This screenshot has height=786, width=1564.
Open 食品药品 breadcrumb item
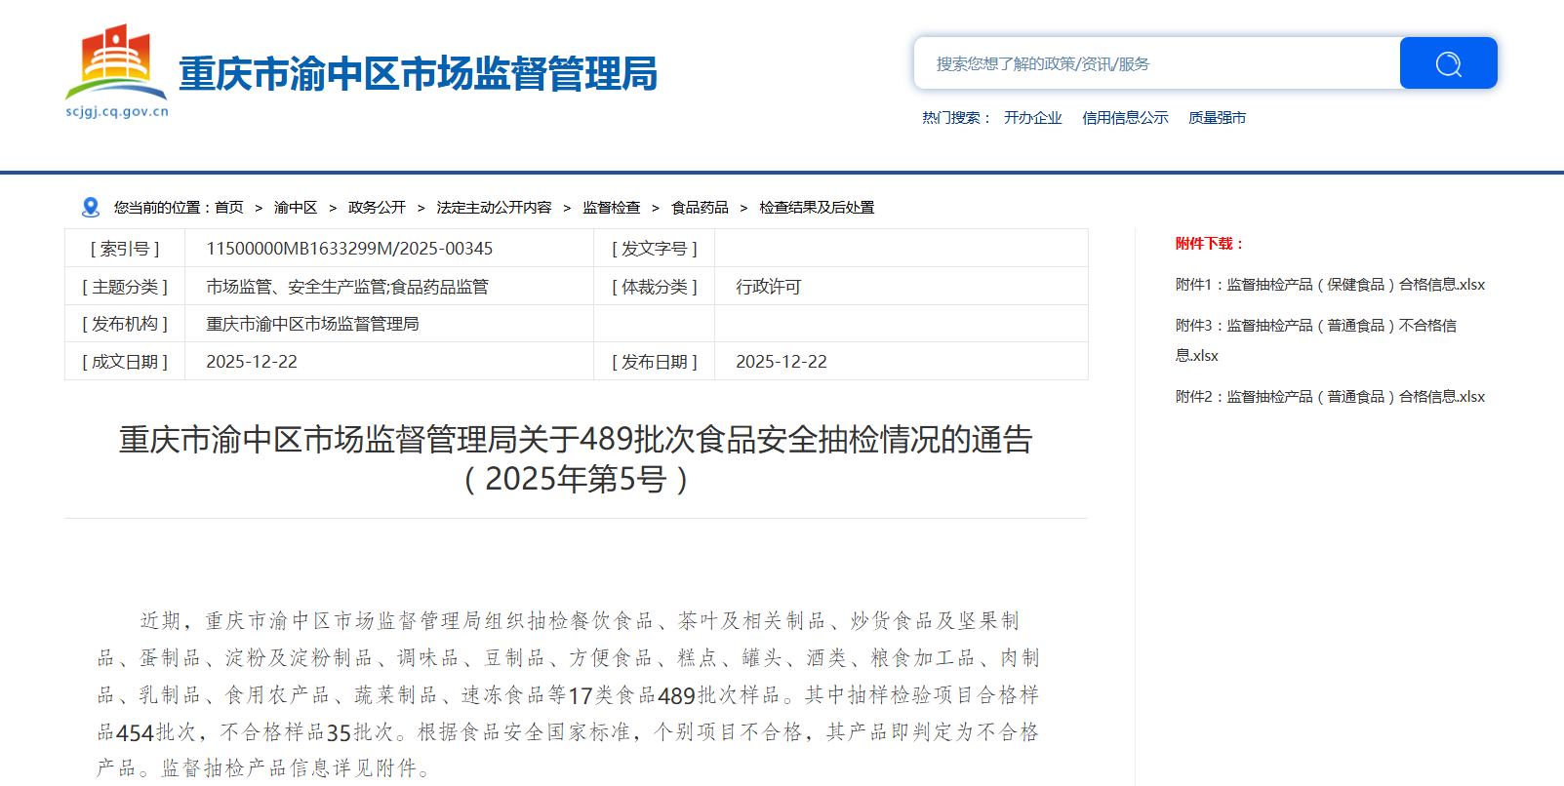pos(700,207)
